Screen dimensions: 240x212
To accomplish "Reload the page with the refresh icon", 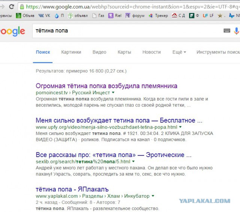I will click(x=12, y=7).
